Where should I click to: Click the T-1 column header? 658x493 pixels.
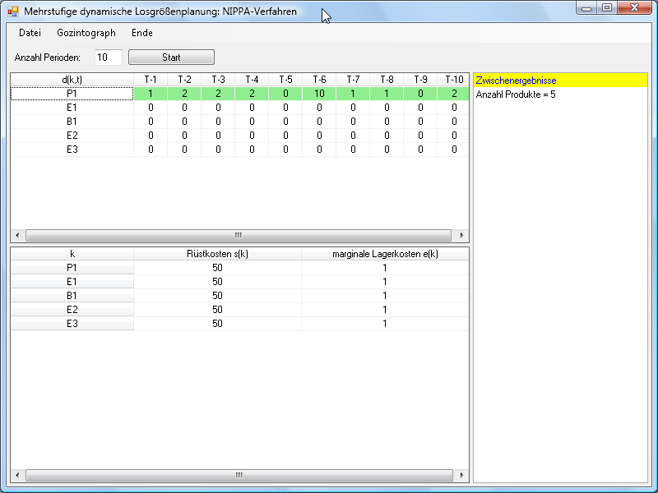151,80
